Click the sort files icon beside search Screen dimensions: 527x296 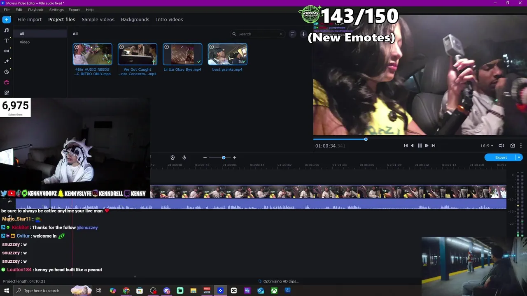pos(292,34)
